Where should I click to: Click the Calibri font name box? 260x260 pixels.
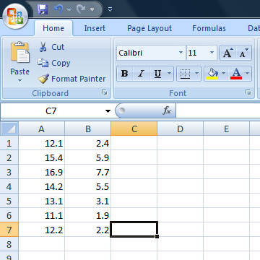[147, 53]
